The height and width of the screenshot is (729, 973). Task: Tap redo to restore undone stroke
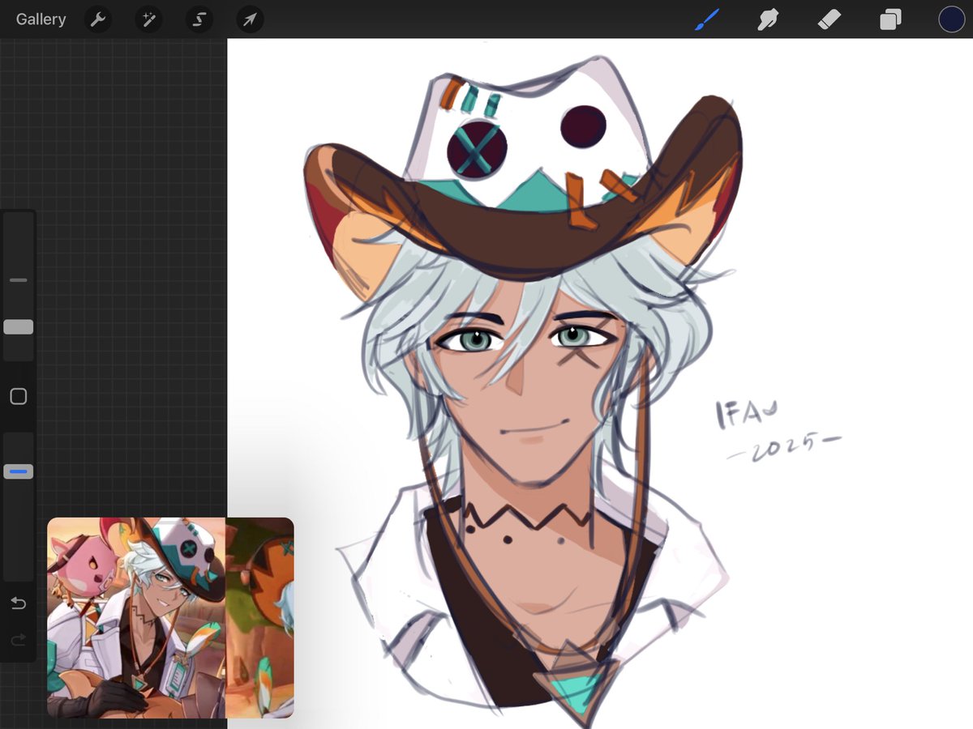tap(18, 640)
